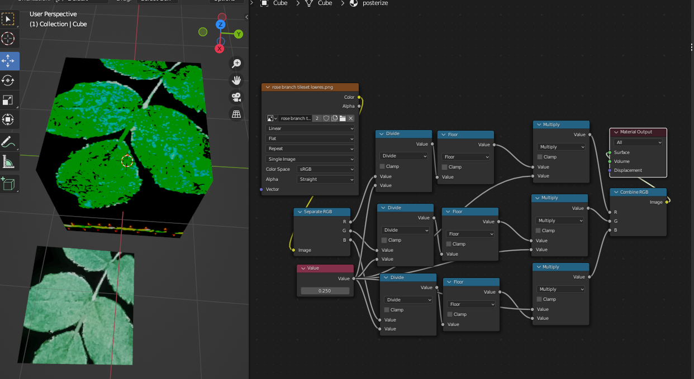Open the Straight Alpha dropdown
Screen dimensions: 694x379
[326, 179]
